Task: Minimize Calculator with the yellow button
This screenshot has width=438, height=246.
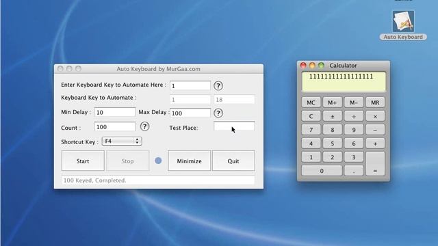Action: tap(312, 66)
